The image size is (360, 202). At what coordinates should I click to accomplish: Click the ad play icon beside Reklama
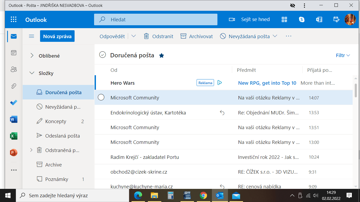(220, 83)
